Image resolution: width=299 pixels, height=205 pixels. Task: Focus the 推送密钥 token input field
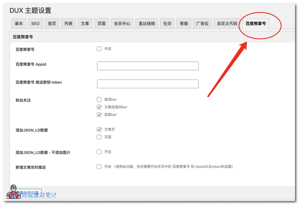pyautogui.click(x=148, y=84)
